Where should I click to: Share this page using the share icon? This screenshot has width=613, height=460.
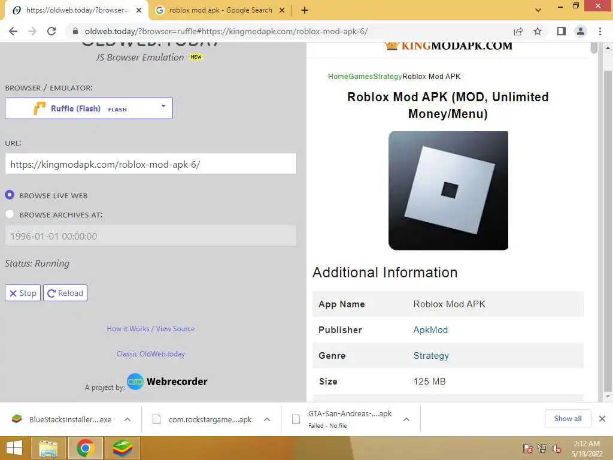(518, 31)
